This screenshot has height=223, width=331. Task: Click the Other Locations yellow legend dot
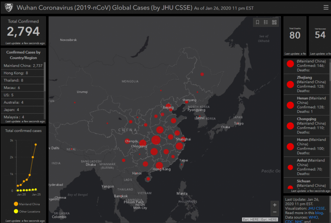tap(16, 211)
